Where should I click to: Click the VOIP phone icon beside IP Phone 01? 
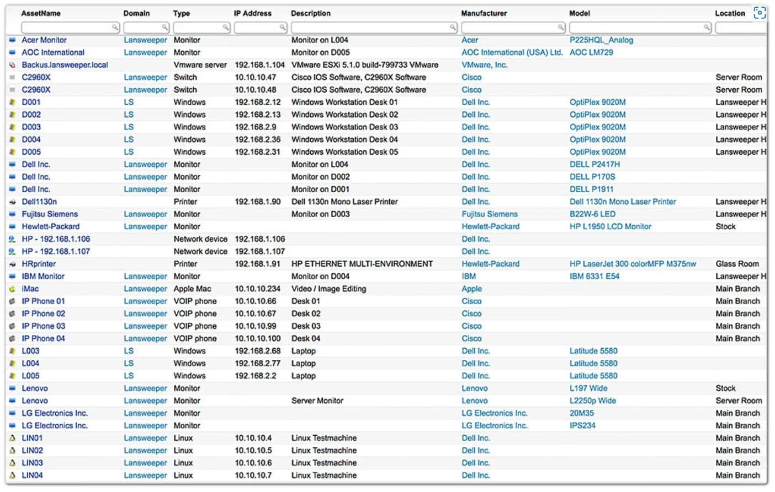[12, 301]
